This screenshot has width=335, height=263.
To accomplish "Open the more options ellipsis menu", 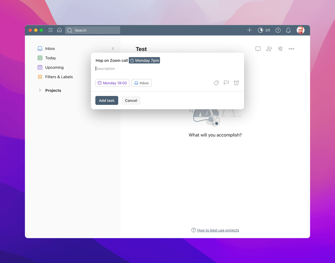I will click(x=291, y=49).
